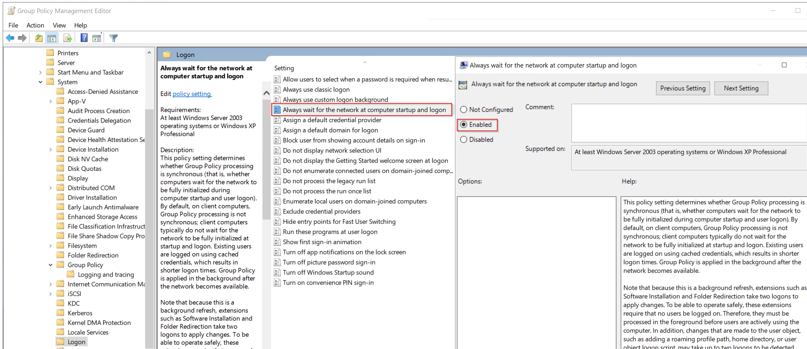This screenshot has height=349, width=807.
Task: Toggle the Show/Hide Console Tree icon
Action: tap(52, 38)
